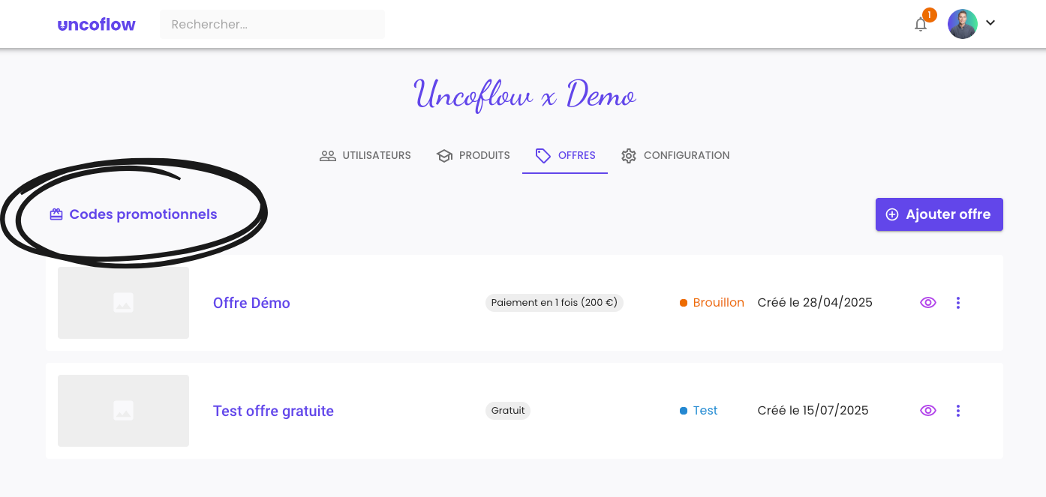
Task: Open the Offre Démo thumbnail image
Action: click(x=123, y=303)
